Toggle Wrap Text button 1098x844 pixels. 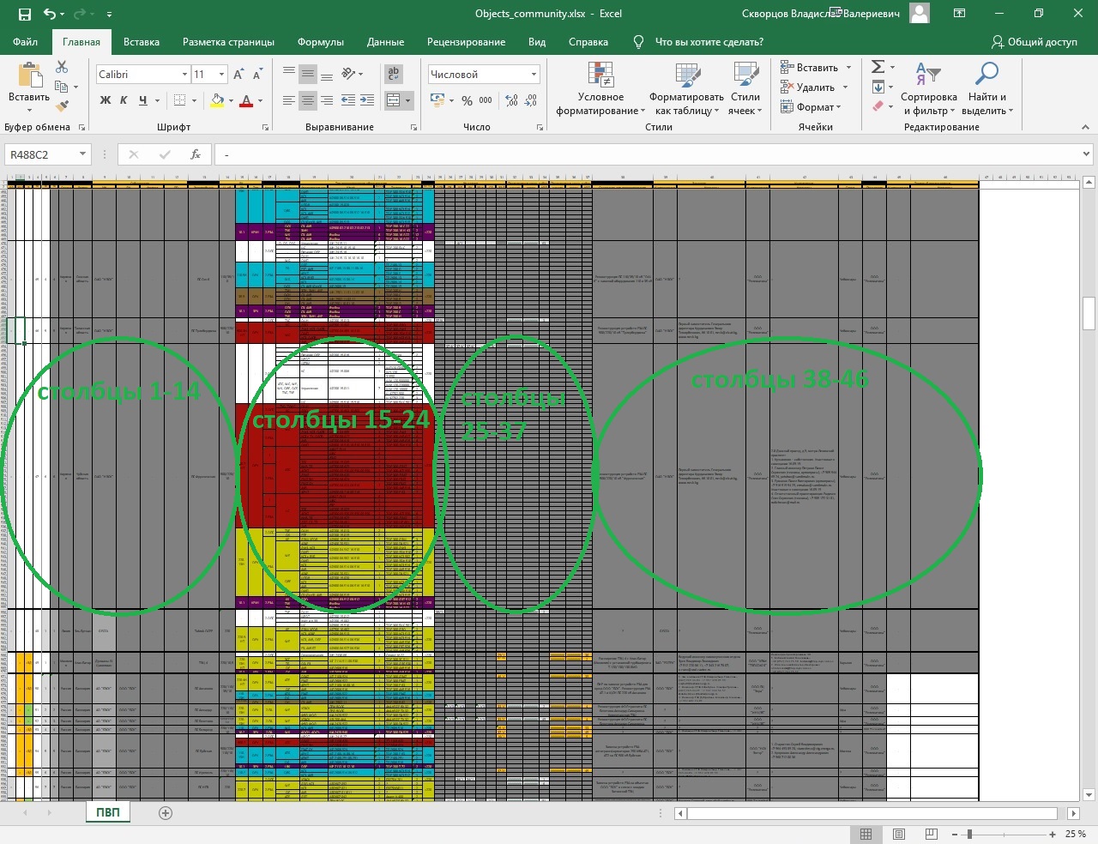[394, 74]
